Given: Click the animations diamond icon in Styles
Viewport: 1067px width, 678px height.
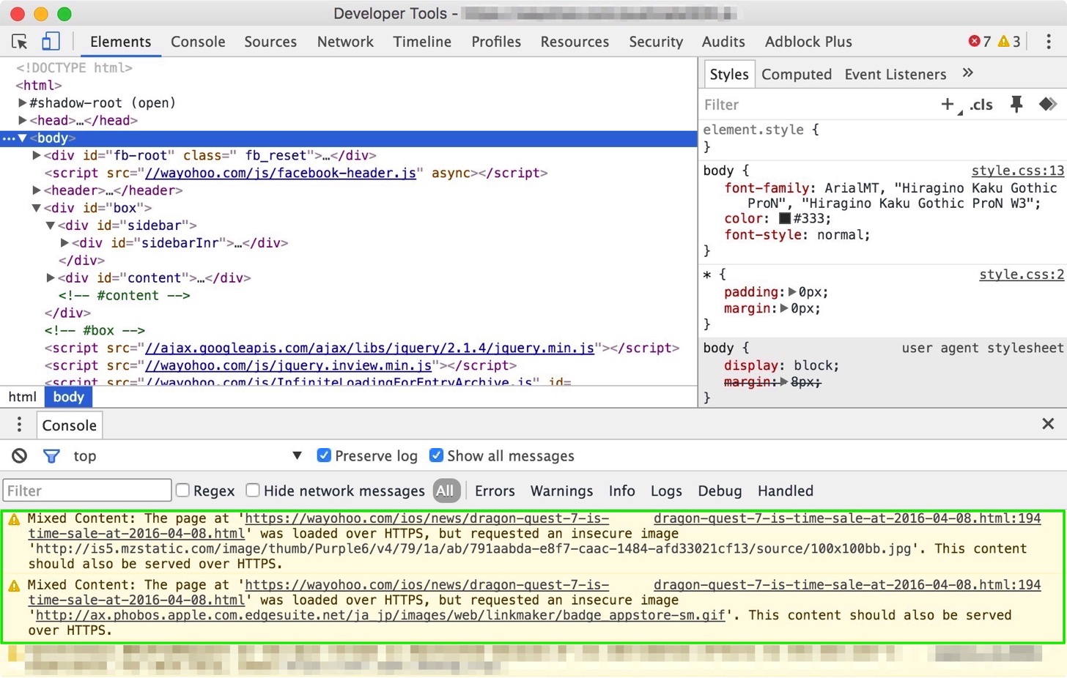Looking at the screenshot, I should [1048, 105].
